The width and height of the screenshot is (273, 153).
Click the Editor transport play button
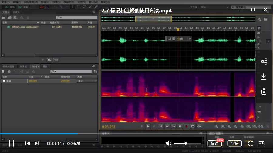148,126
